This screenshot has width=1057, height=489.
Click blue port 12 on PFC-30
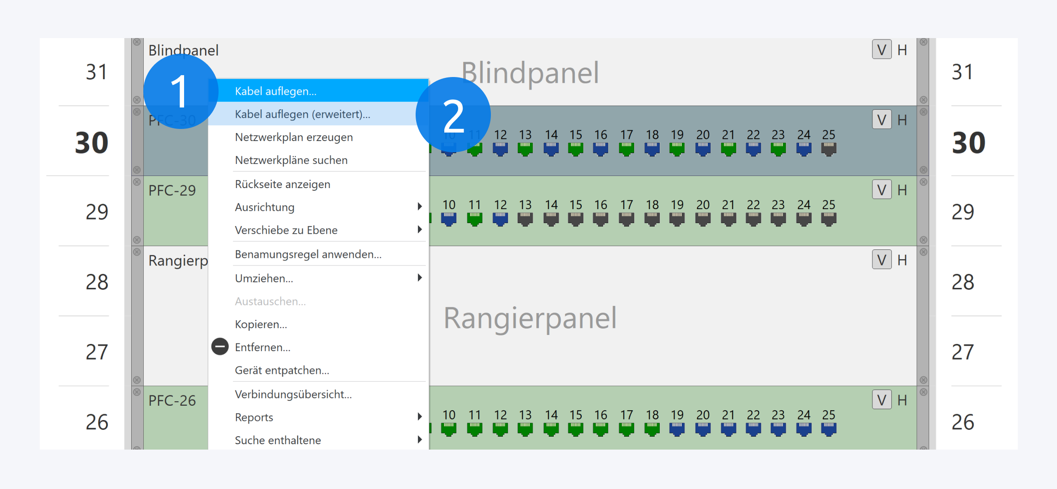[500, 148]
